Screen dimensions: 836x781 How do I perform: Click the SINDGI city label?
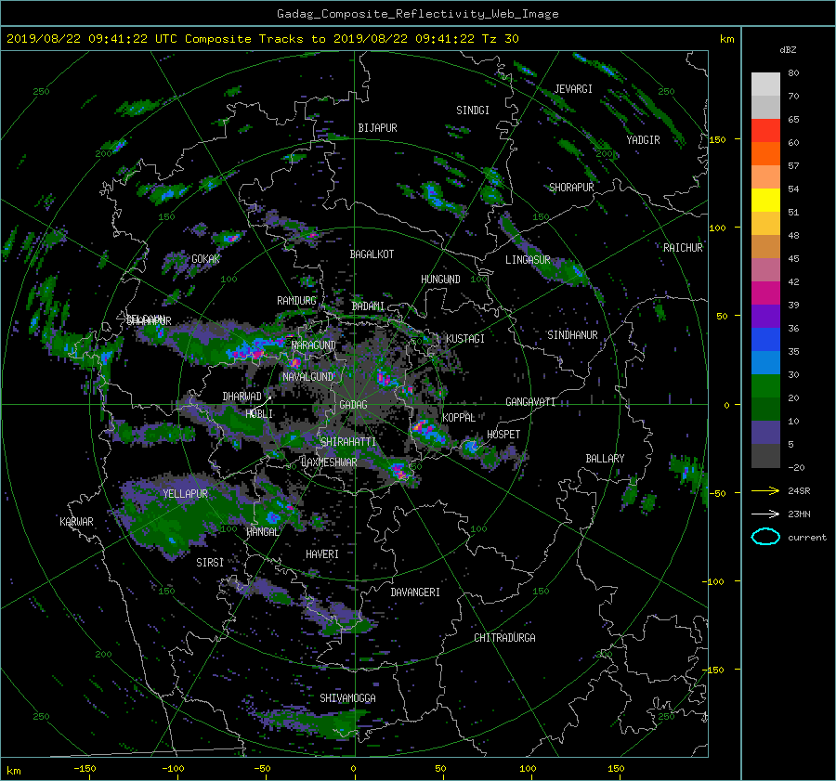click(473, 111)
